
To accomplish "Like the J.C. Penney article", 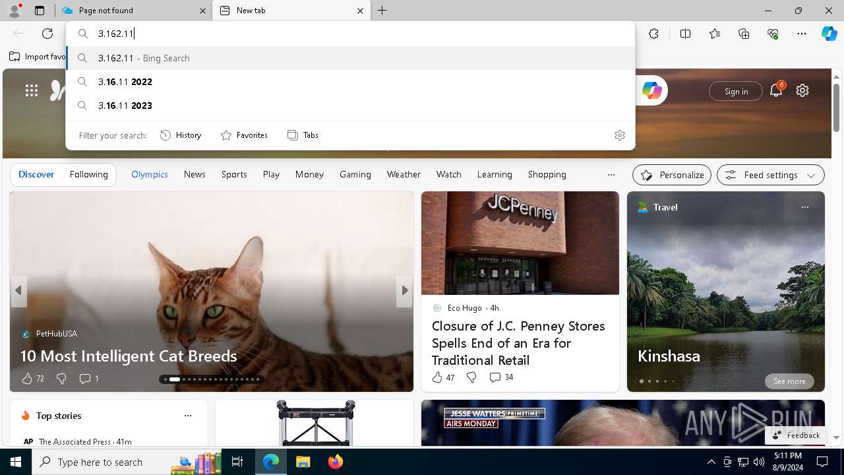I will [443, 377].
